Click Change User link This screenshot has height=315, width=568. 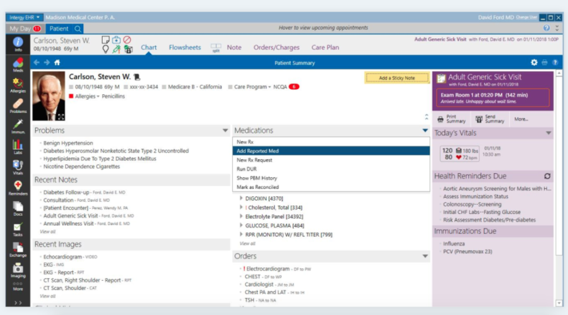click(526, 17)
